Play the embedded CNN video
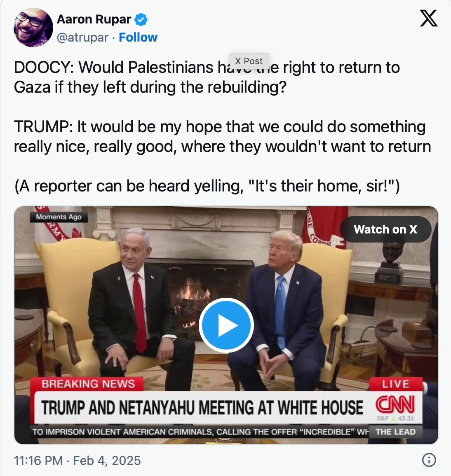The height and width of the screenshot is (476, 451). tap(226, 325)
